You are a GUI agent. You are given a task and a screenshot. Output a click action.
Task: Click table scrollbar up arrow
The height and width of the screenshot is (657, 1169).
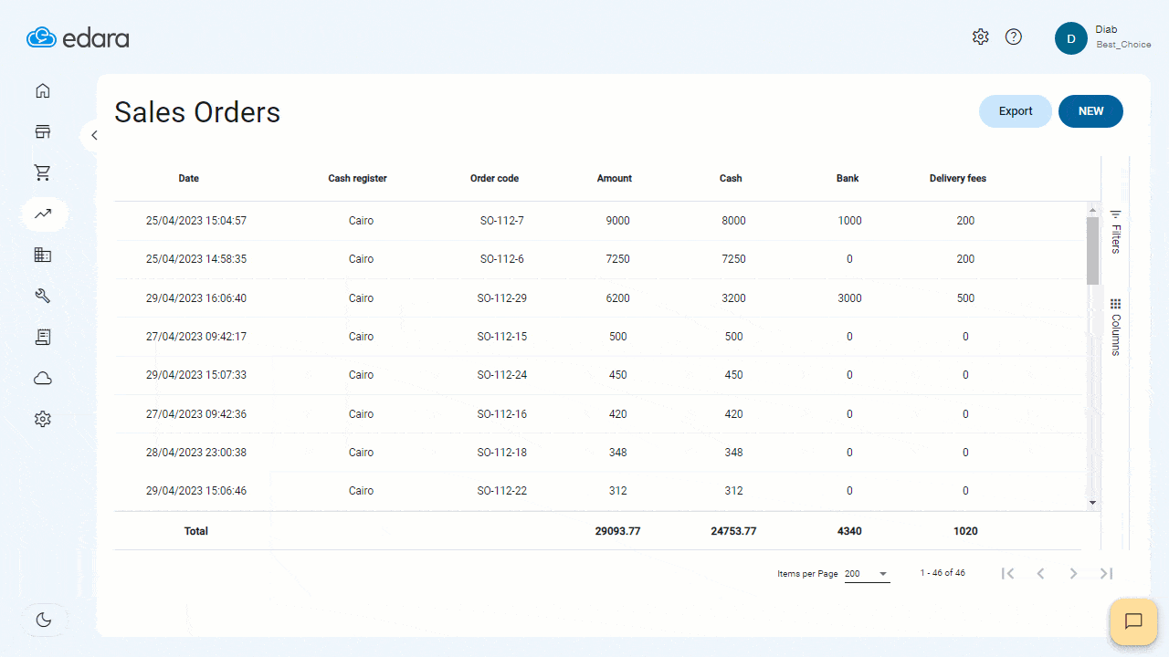pos(1092,210)
